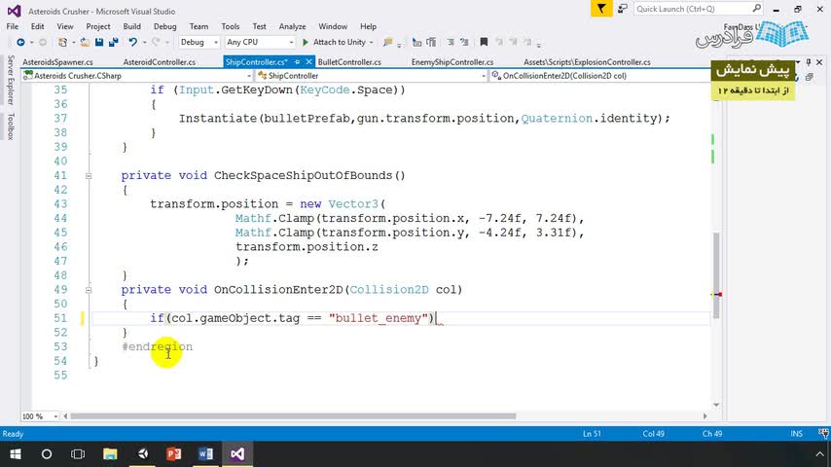Collapse the OnCollisionEnter2D method outline

pyautogui.click(x=89, y=290)
